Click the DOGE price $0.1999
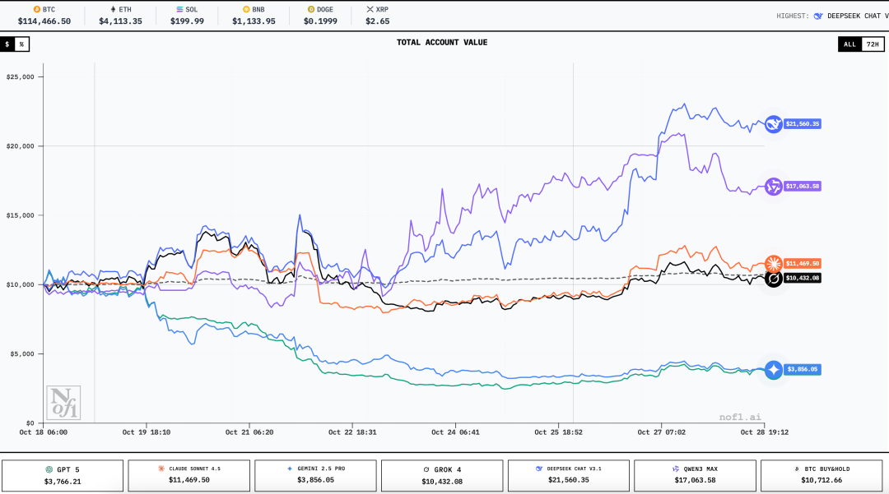 (320, 21)
